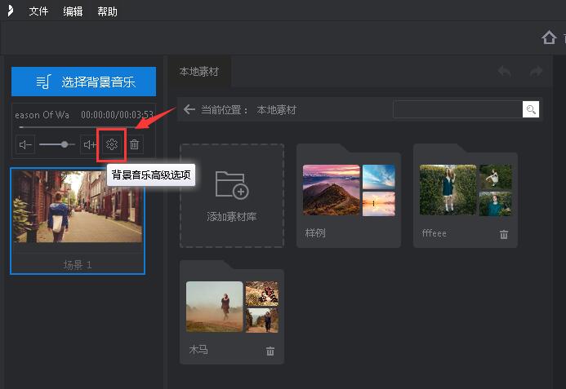Click the undo arrow icon

click(504, 71)
